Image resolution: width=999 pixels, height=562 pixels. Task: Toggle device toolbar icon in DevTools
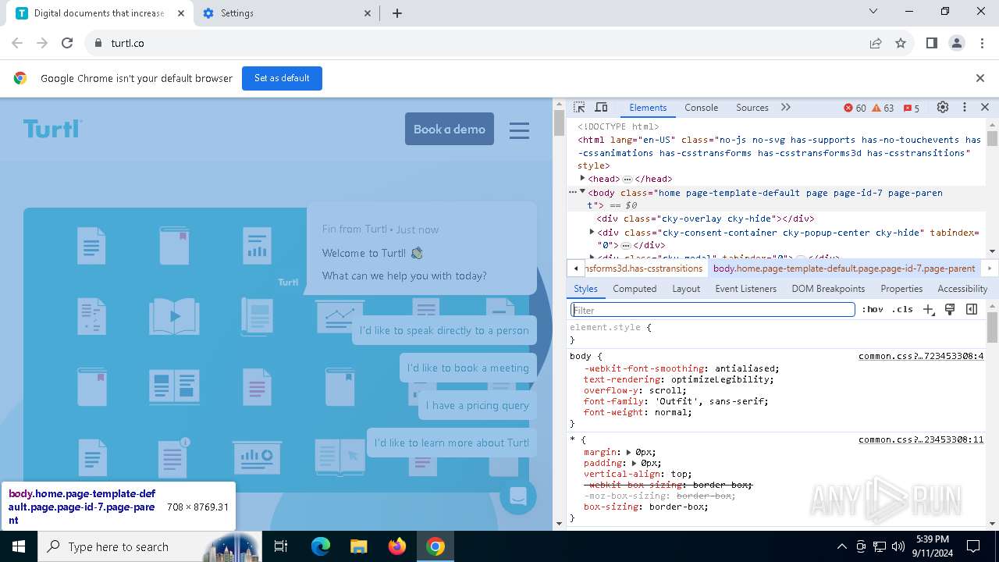(x=601, y=108)
